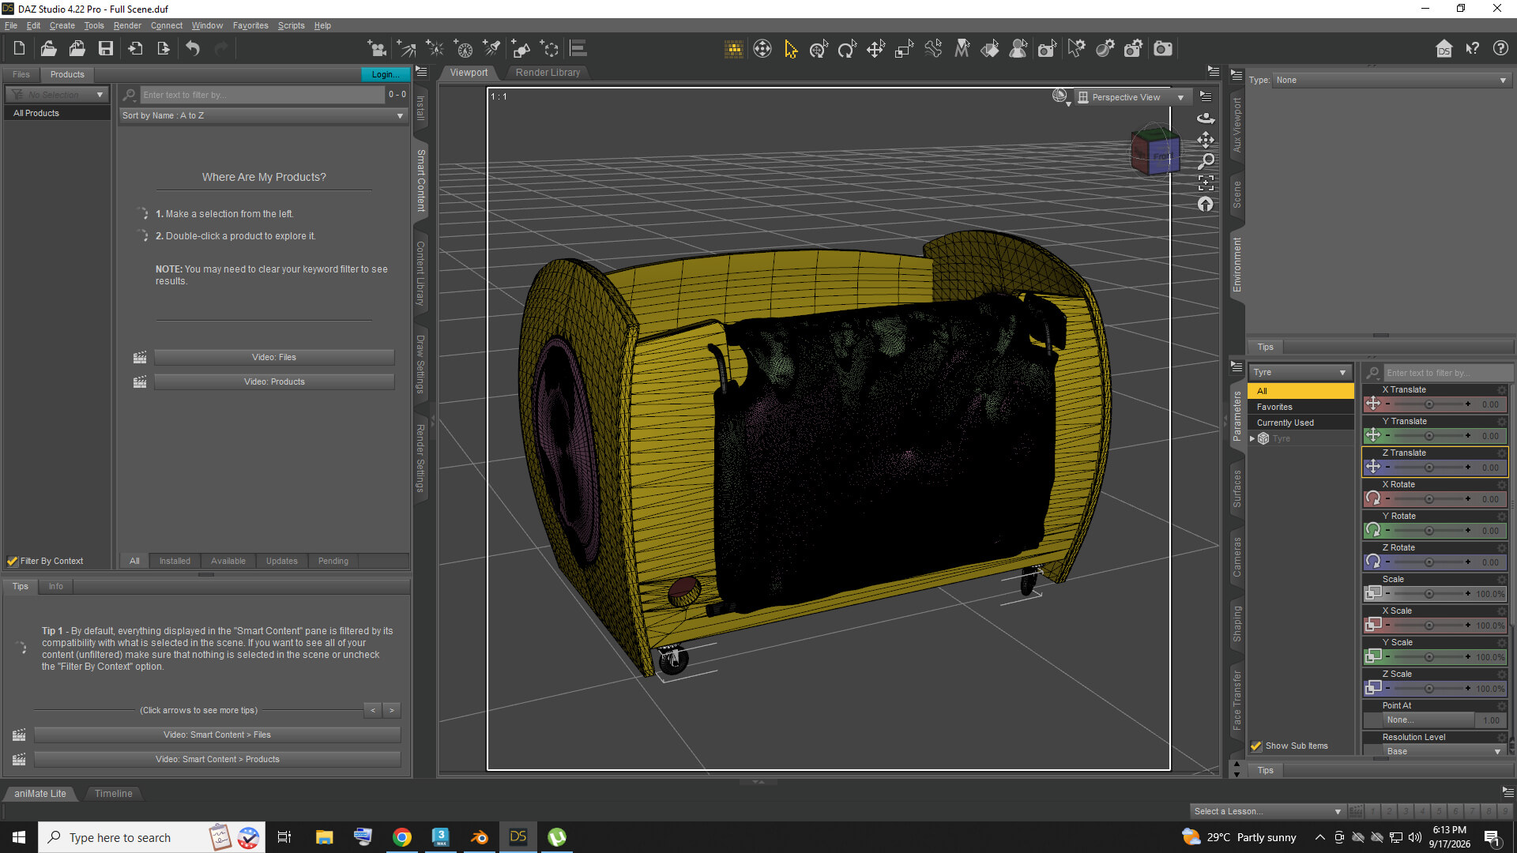This screenshot has height=853, width=1517.
Task: Create a new spotlight from the toolbar
Action: pos(492,49)
